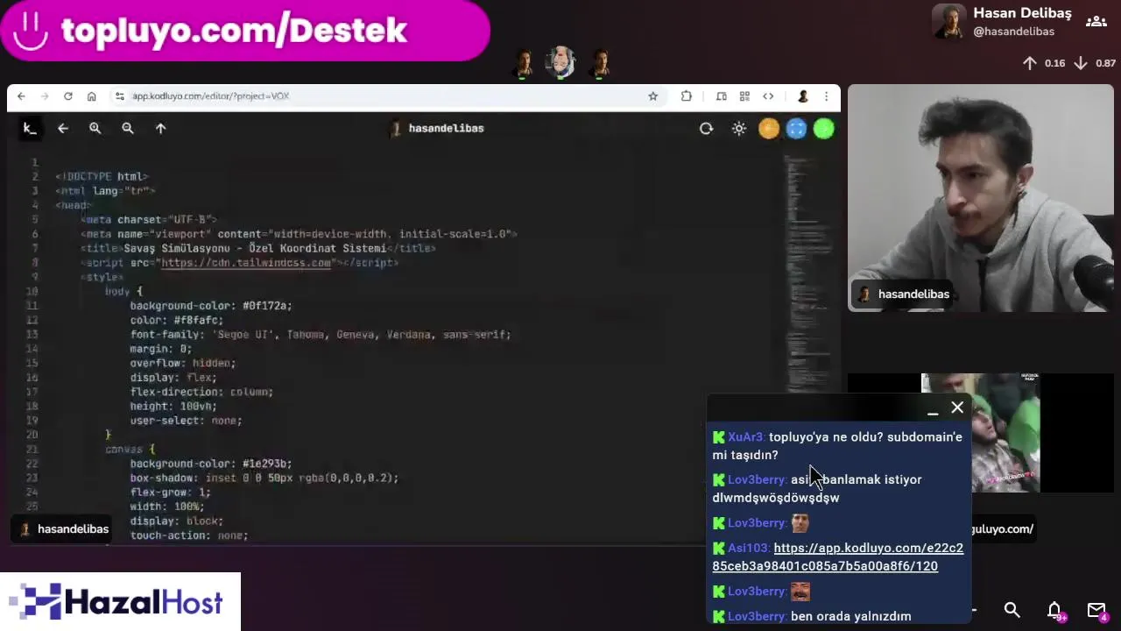Viewport: 1121px width, 631px height.
Task: Click code line 23 box-shadow inset
Action: coord(264,479)
